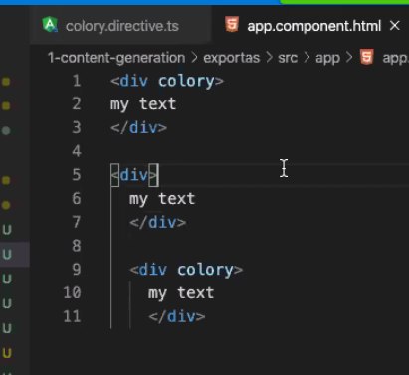The width and height of the screenshot is (409, 375).
Task: Open the exportas breadcrumb segment
Action: point(231,58)
